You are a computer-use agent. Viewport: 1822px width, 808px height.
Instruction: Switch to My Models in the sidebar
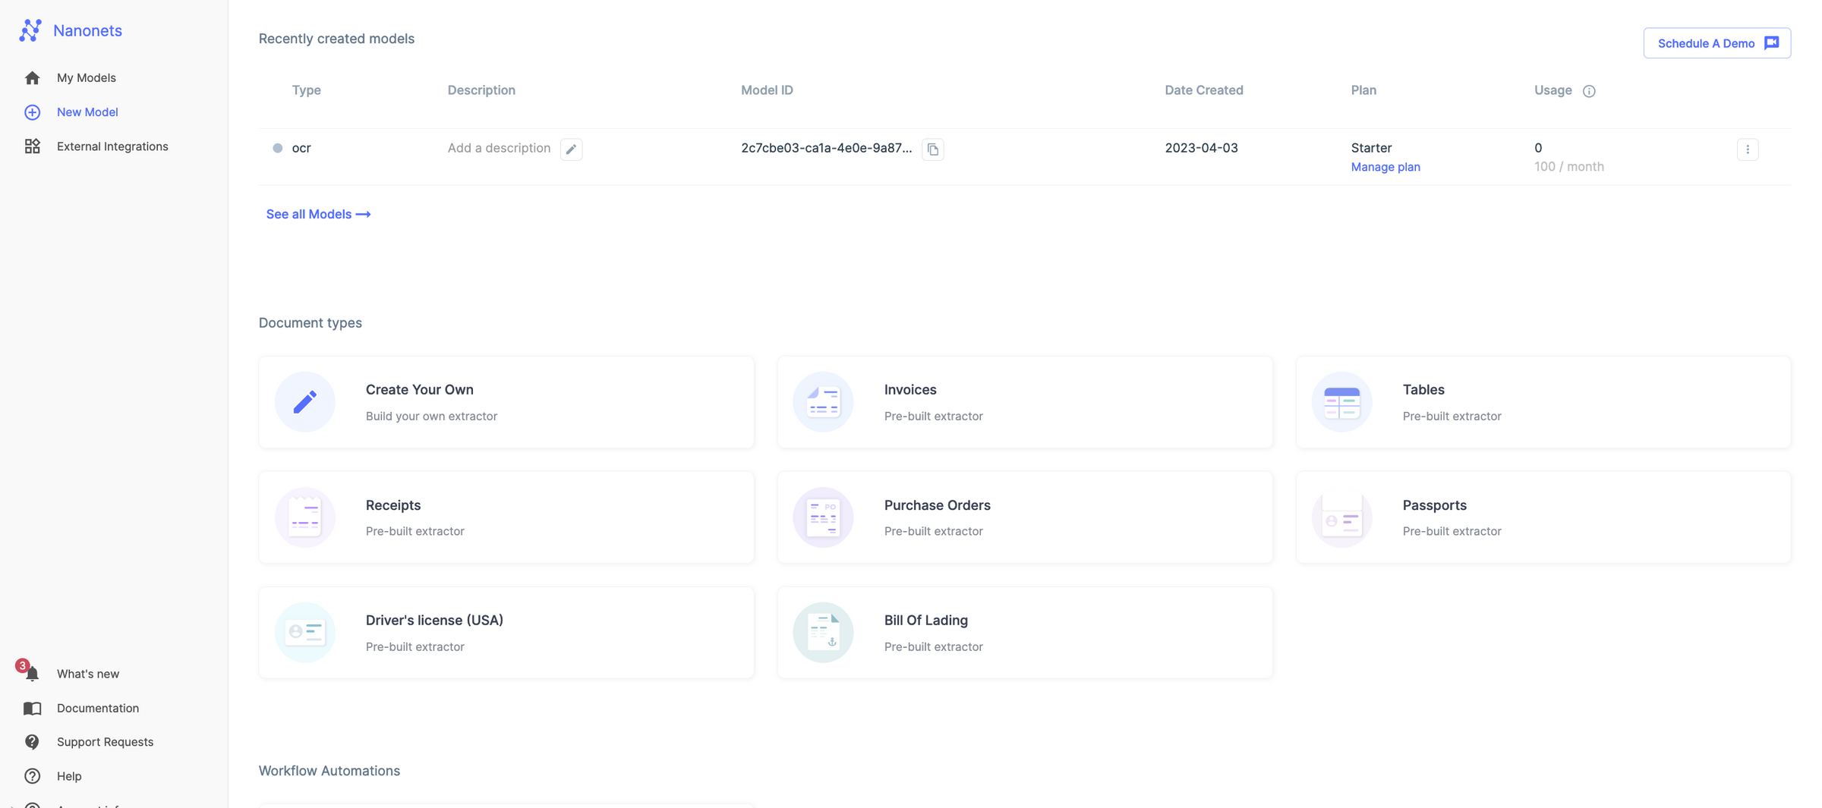tap(86, 77)
